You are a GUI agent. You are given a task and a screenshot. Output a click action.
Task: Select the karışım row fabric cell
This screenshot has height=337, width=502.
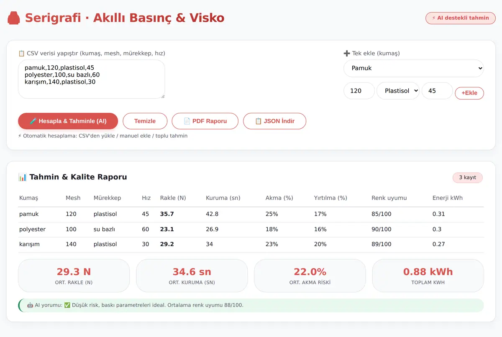click(29, 244)
